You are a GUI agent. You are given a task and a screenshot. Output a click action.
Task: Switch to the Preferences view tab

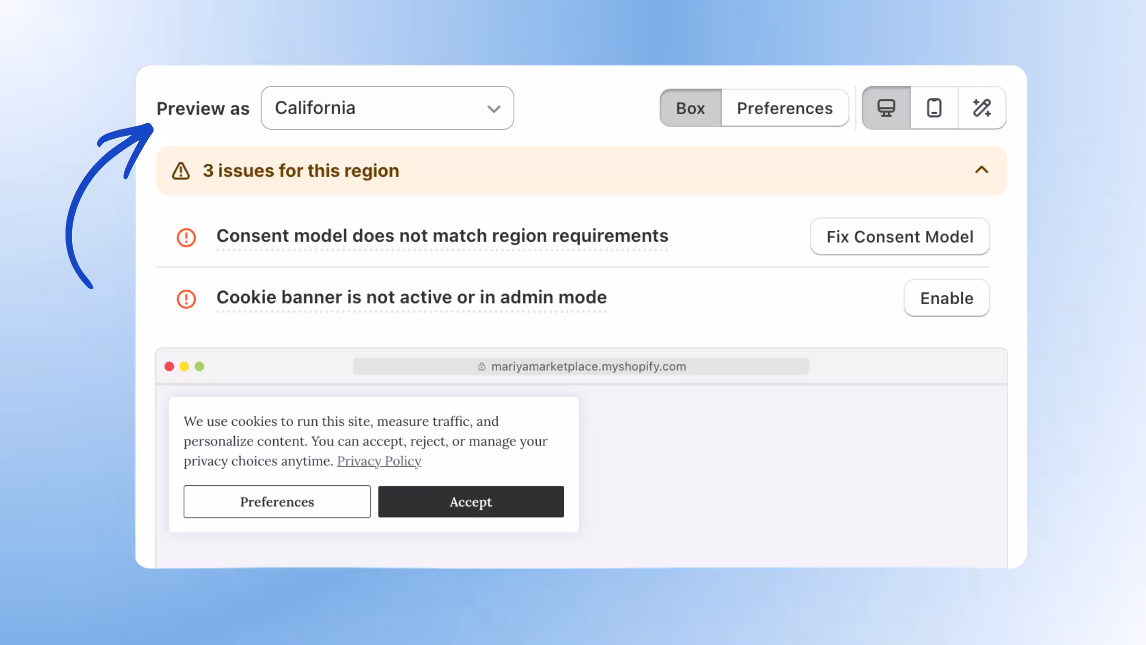point(785,108)
